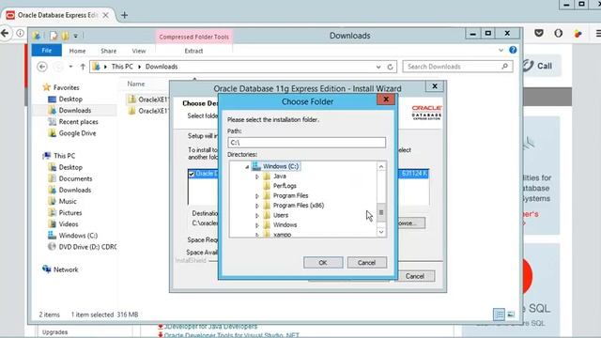Select This PC in navigation pane
Image resolution: width=601 pixels, height=338 pixels.
click(64, 156)
